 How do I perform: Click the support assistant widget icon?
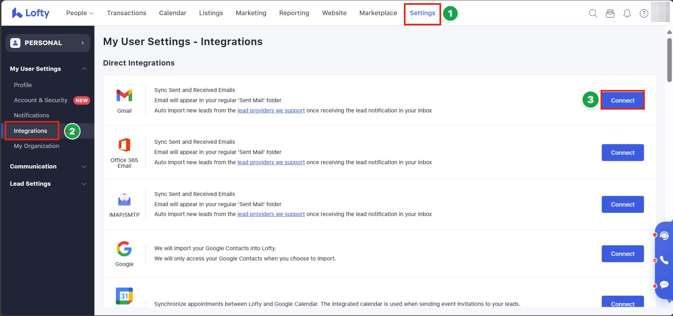click(x=664, y=236)
